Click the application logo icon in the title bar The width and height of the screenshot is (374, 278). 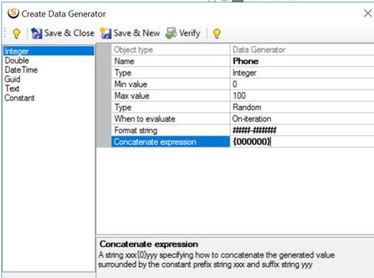13,13
